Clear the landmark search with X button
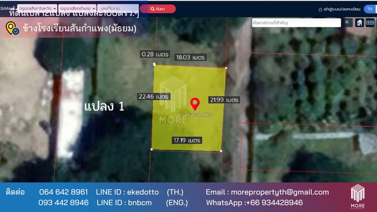Image resolution: width=377 pixels, height=212 pixels. pyautogui.click(x=347, y=22)
